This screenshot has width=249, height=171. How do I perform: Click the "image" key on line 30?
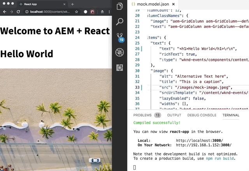tap(160, 71)
